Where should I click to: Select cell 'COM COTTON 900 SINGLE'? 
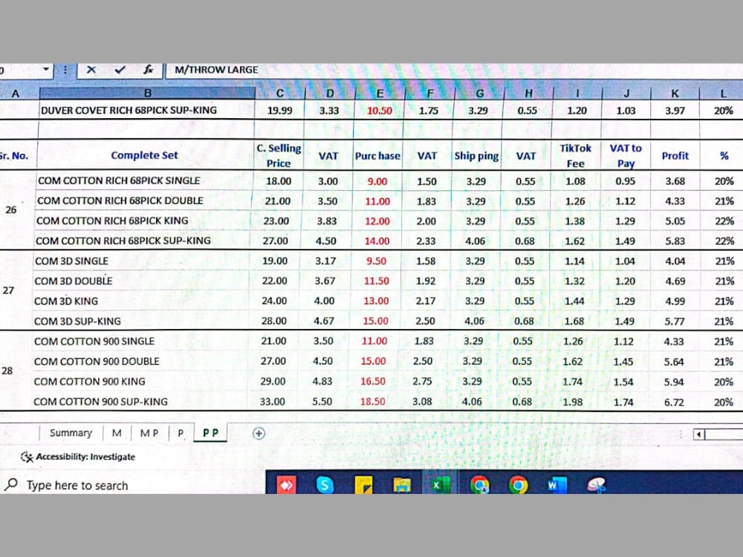pos(140,341)
